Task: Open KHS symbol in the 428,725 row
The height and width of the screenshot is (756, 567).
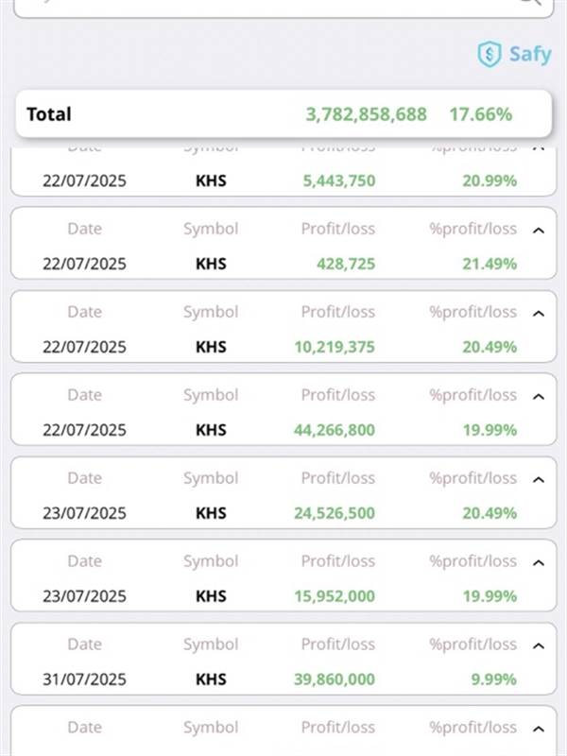Action: click(211, 264)
